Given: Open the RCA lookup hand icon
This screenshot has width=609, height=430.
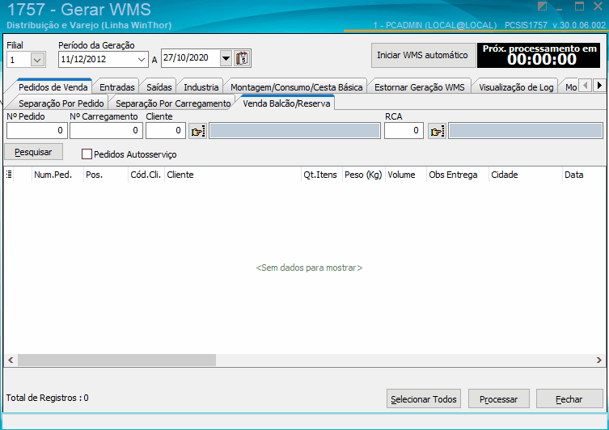Looking at the screenshot, I should click(437, 131).
